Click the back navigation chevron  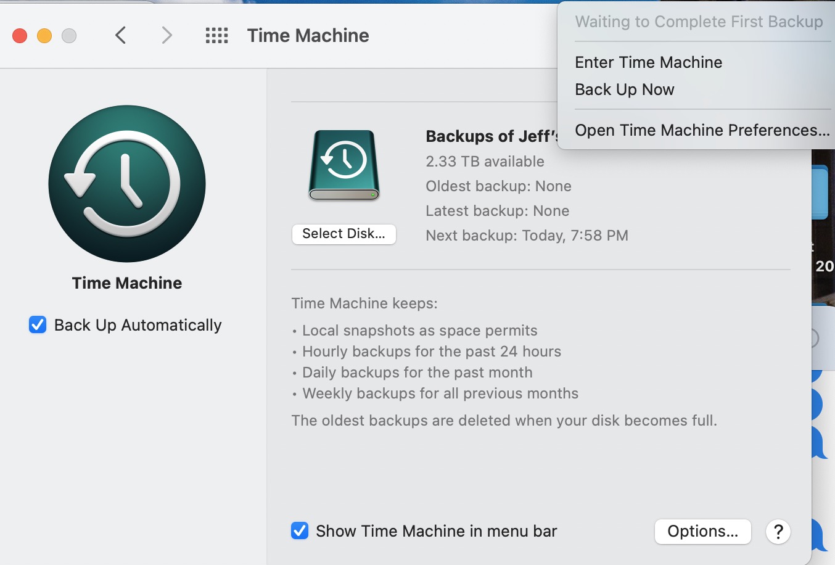[x=121, y=36]
